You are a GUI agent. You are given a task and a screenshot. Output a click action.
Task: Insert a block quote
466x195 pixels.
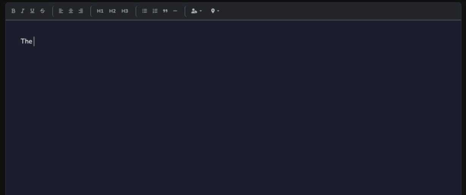165,11
